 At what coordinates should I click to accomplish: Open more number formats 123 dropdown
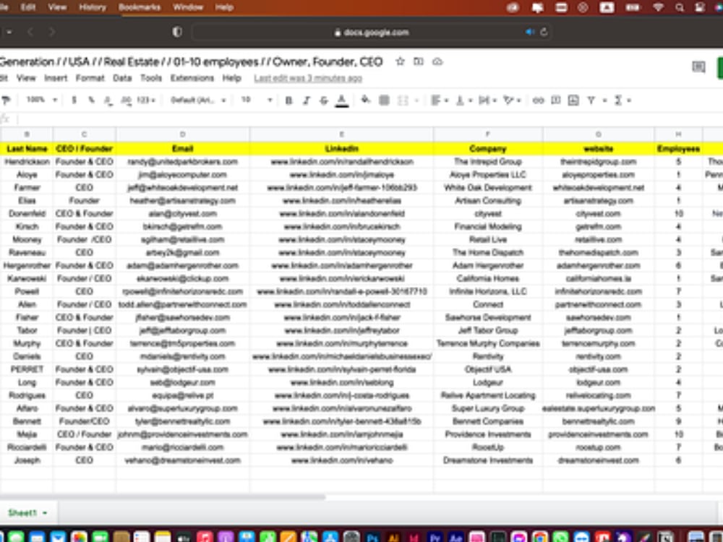(146, 100)
